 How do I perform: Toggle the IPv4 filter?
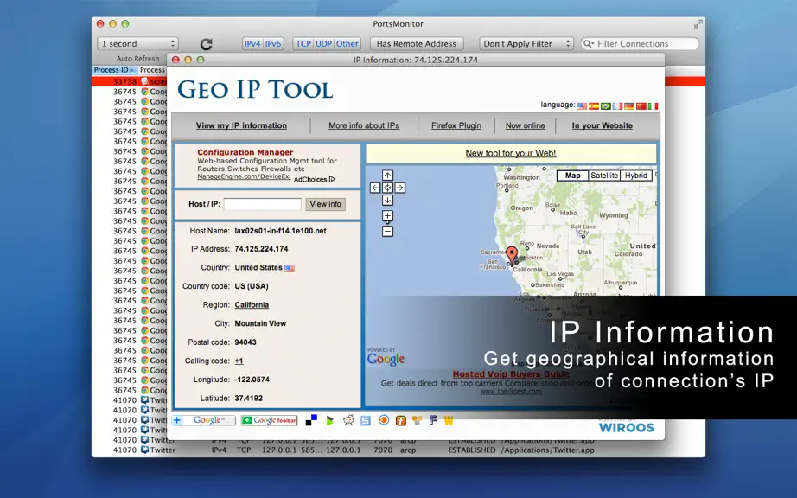click(x=252, y=44)
